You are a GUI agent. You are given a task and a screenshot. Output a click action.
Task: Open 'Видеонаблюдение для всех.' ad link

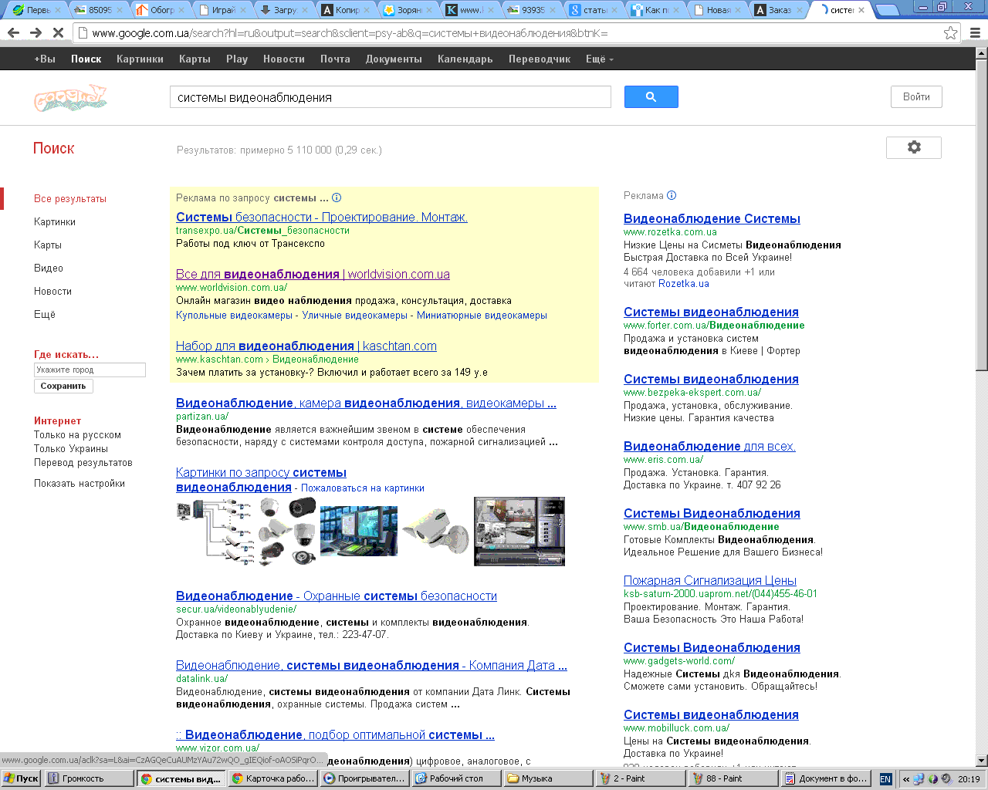coord(709,446)
